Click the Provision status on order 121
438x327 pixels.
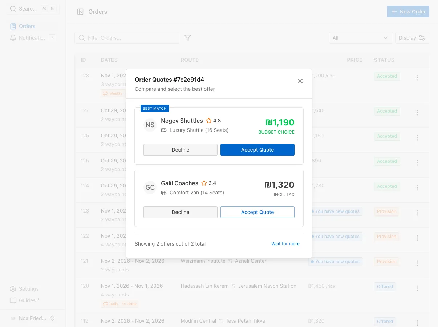[x=386, y=262]
